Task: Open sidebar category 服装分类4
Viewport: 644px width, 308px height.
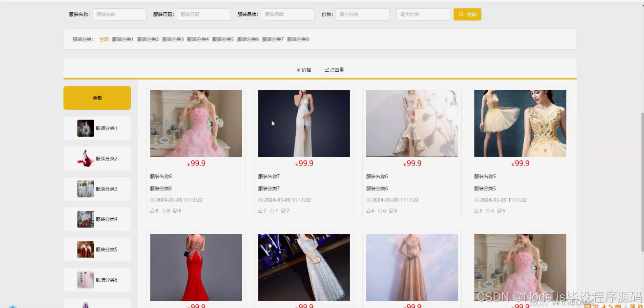Action: (97, 219)
